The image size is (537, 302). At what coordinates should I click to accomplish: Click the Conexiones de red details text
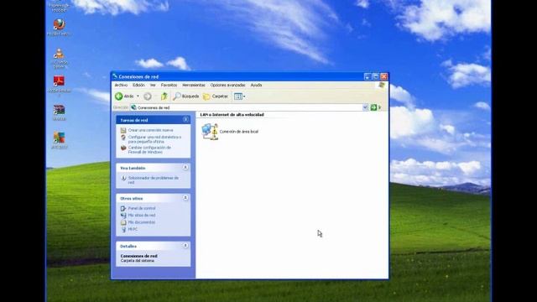tap(138, 256)
